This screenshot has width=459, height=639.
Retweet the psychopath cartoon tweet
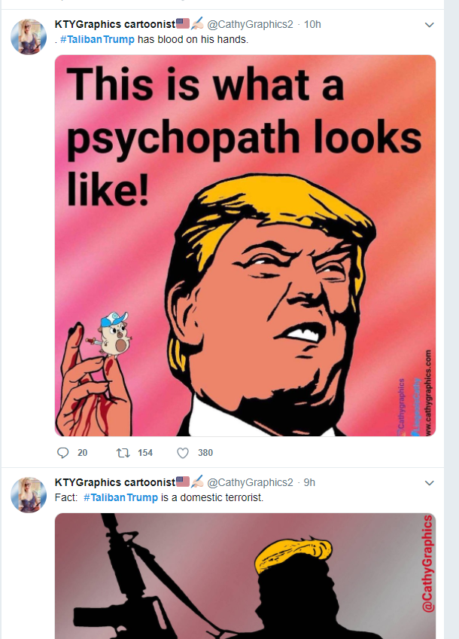[123, 453]
